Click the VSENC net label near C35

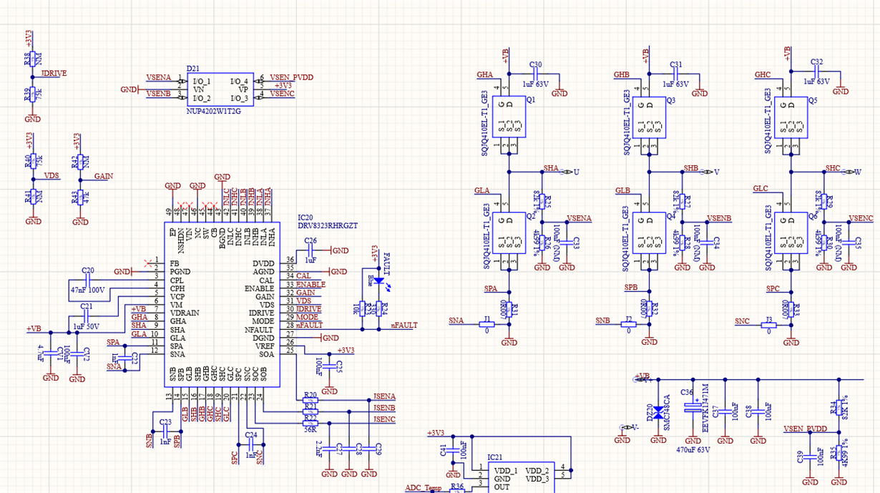point(861,218)
